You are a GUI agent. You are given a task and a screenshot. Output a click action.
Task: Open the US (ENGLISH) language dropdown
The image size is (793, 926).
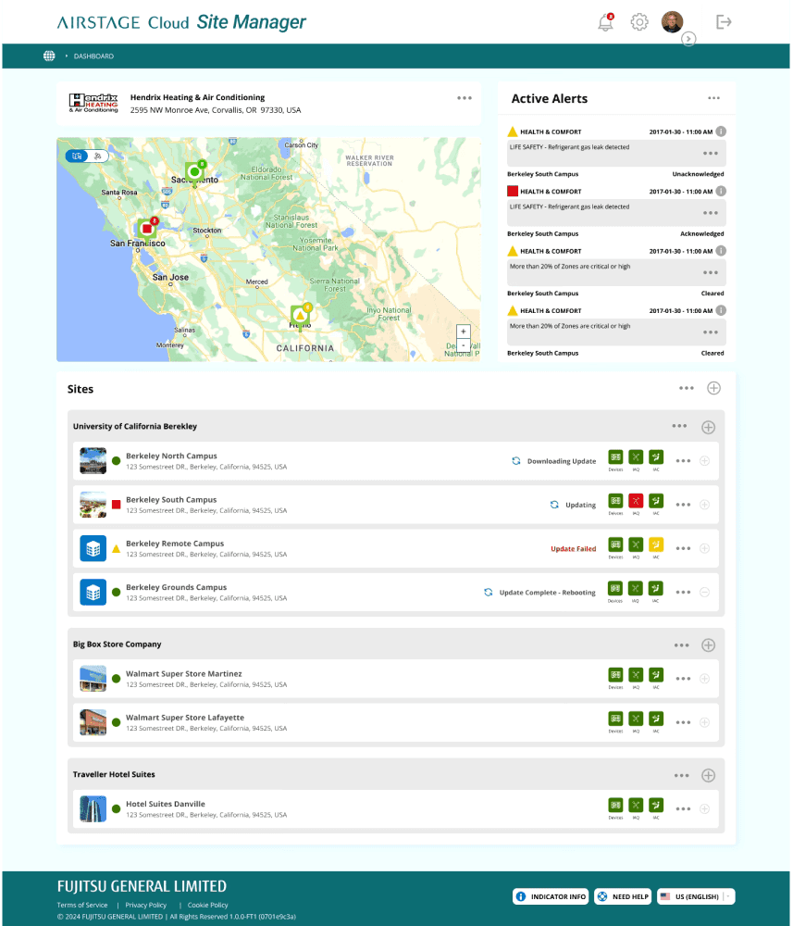pos(696,896)
